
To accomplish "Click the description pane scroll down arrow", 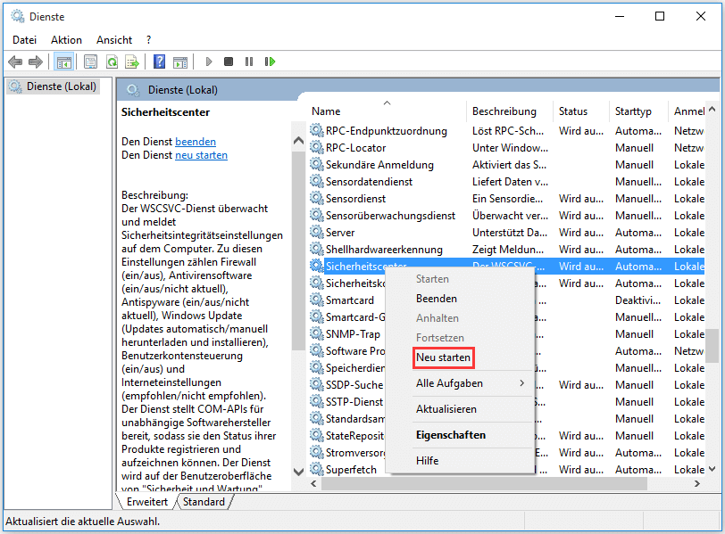I will coord(298,470).
